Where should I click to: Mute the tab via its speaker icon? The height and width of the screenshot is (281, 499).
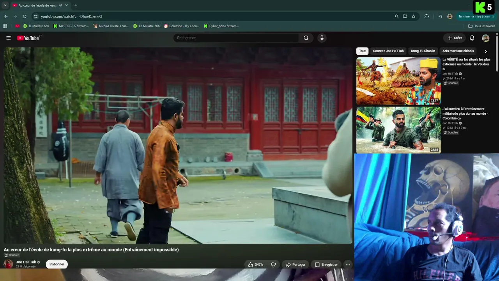coord(60,5)
